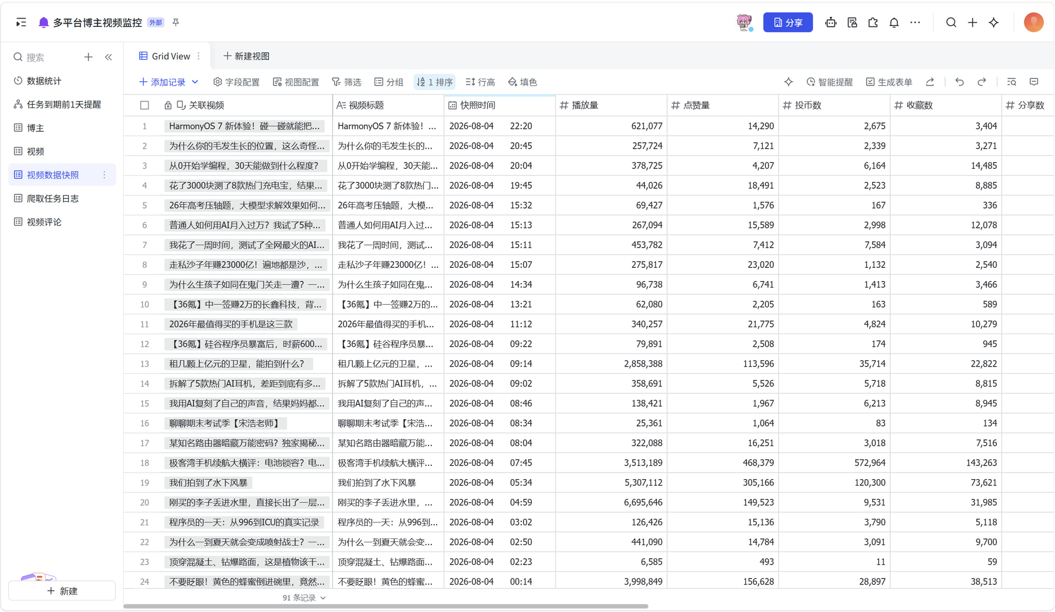Viewport: 1055px width, 612px height.
Task: Open find-in-table search icon
Action: (x=1012, y=82)
